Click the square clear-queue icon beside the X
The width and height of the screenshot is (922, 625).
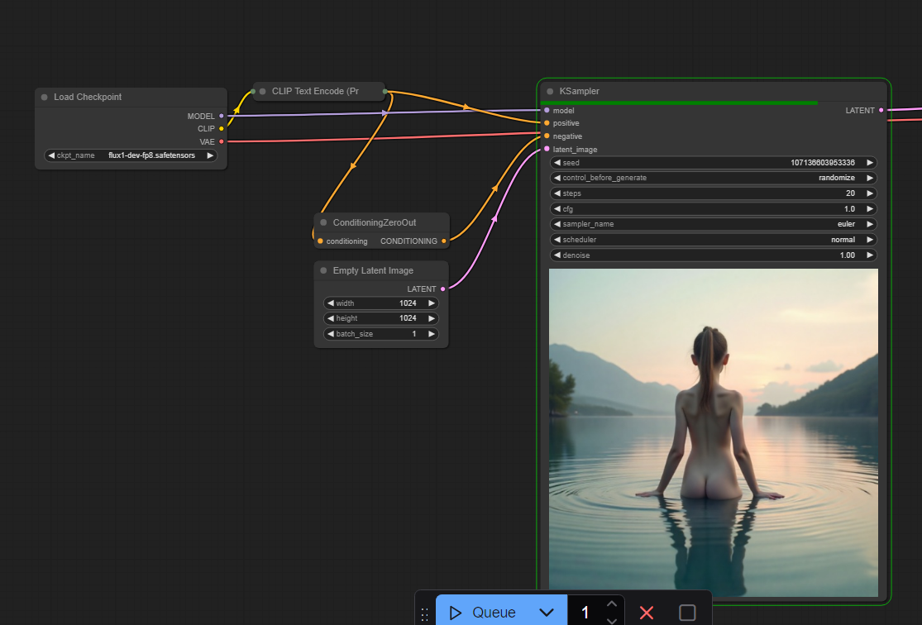pyautogui.click(x=687, y=613)
